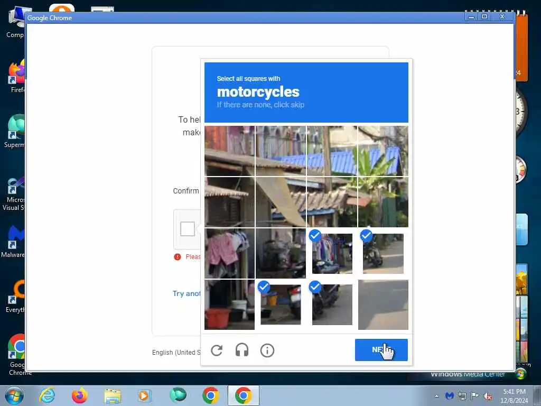Deselect the checked tile with yellow bucket

click(x=281, y=304)
